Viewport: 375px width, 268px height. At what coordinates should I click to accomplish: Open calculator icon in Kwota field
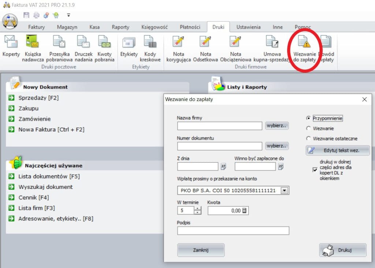245,211
